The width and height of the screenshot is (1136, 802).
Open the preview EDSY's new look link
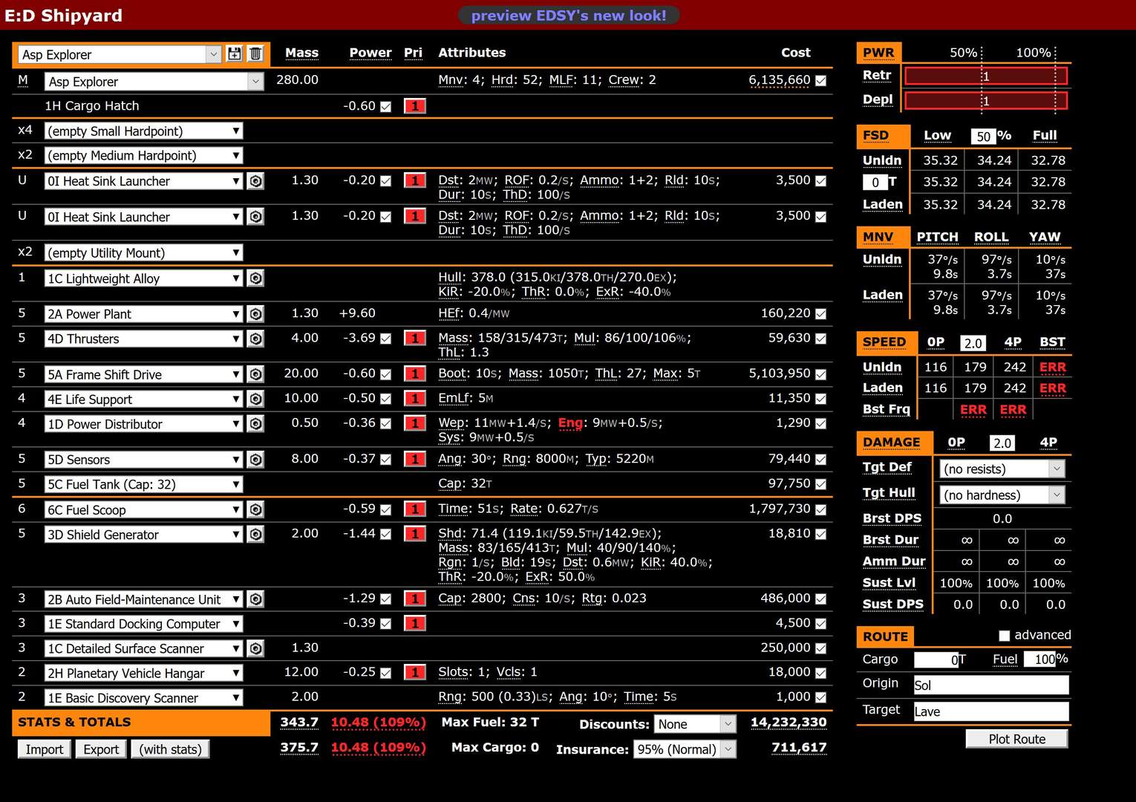point(569,16)
